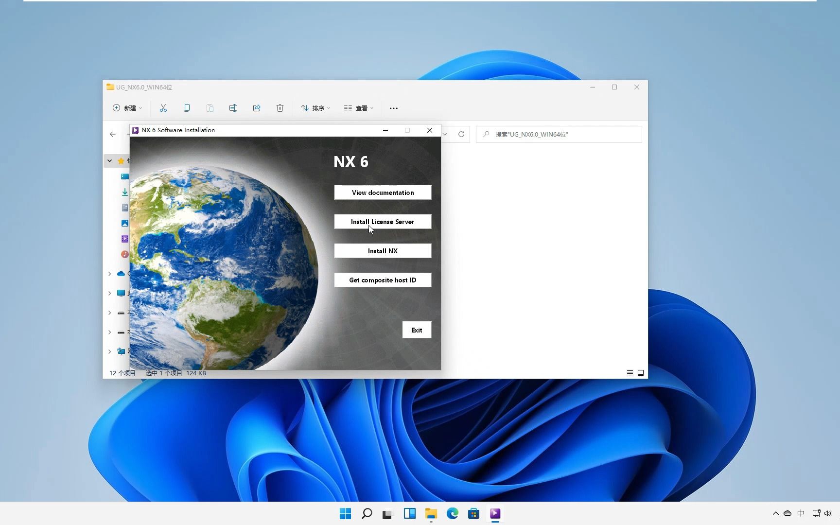
Task: Click the UG_NX6.0_WIN64位 window title folder icon
Action: click(110, 87)
